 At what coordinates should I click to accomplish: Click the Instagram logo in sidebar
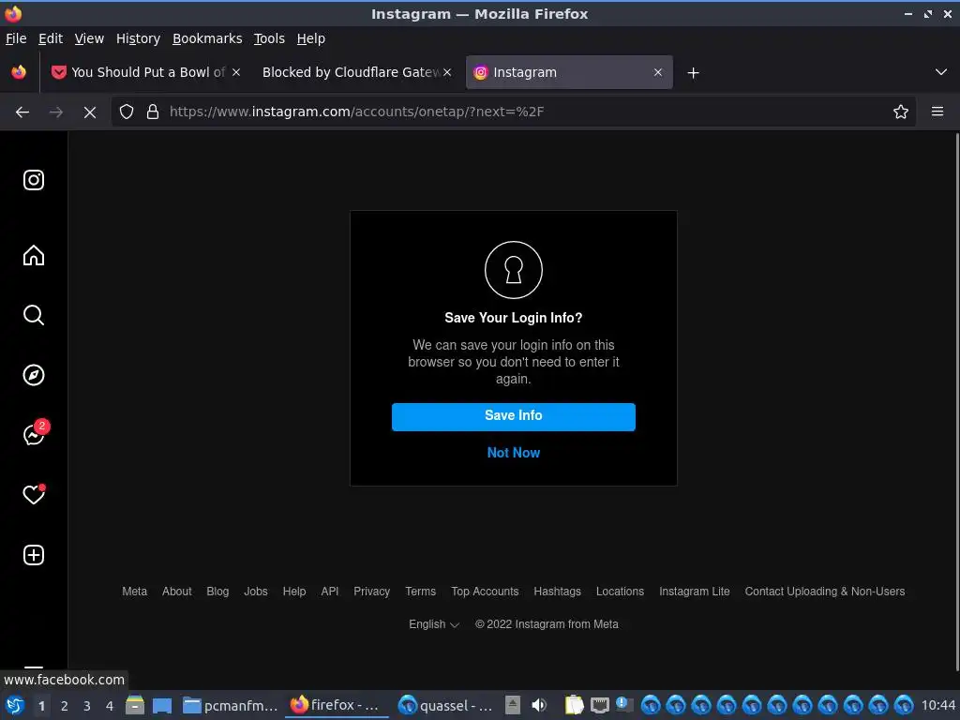tap(34, 180)
